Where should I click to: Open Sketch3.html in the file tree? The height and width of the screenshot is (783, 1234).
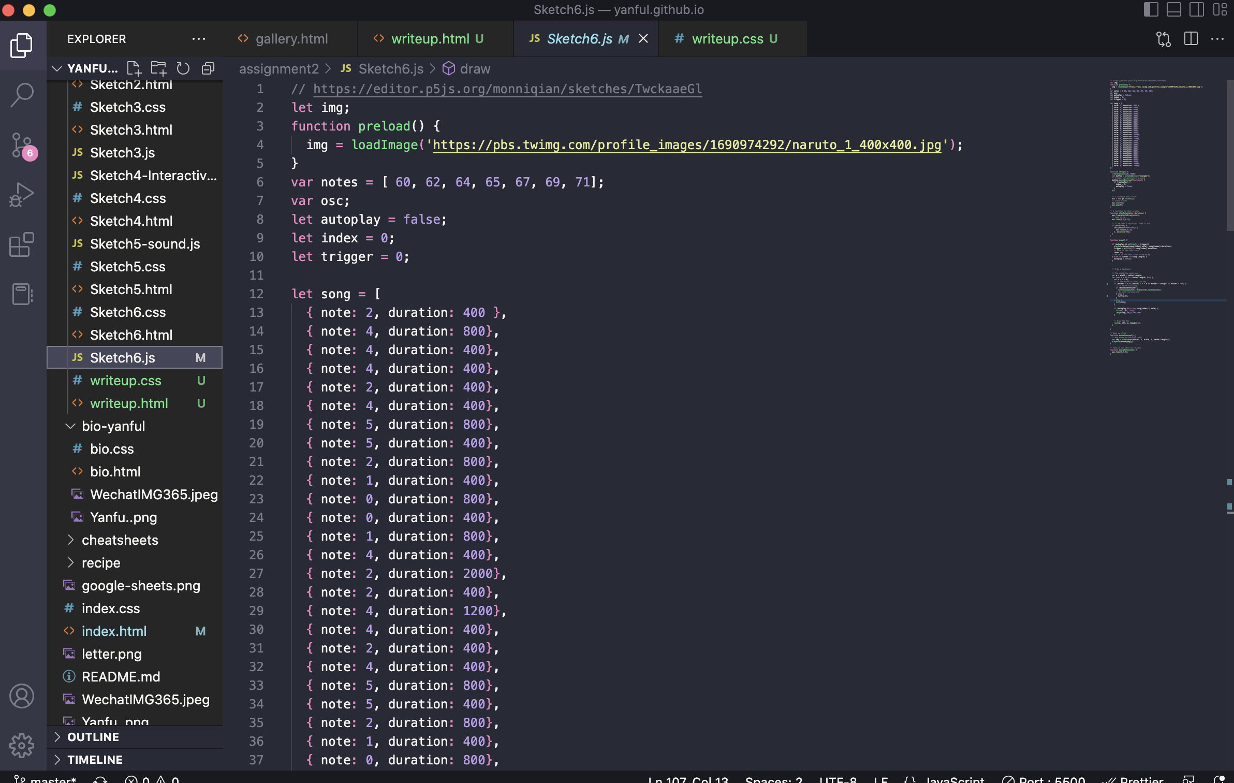point(135,130)
